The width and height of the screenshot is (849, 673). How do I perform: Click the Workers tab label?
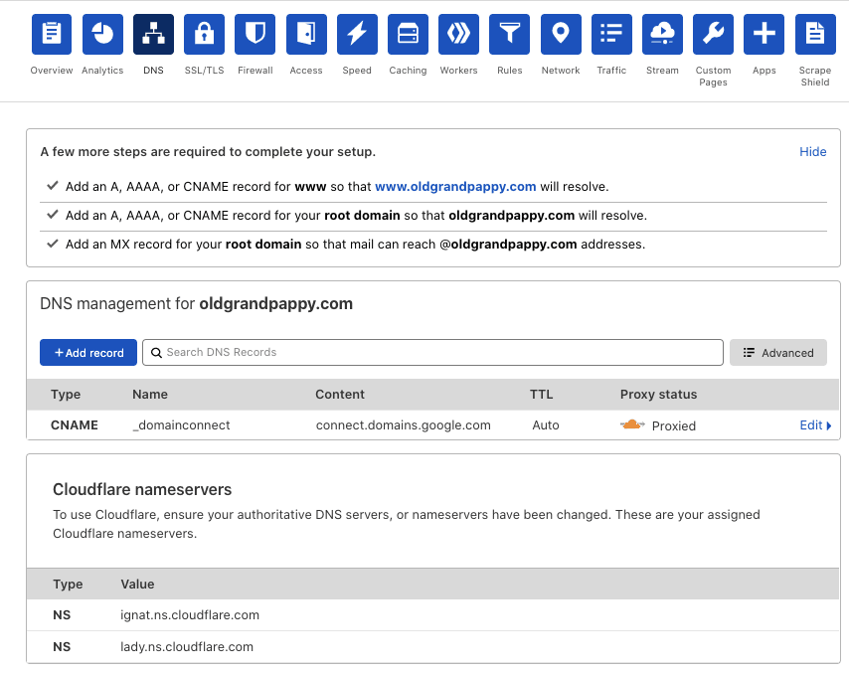pos(458,71)
